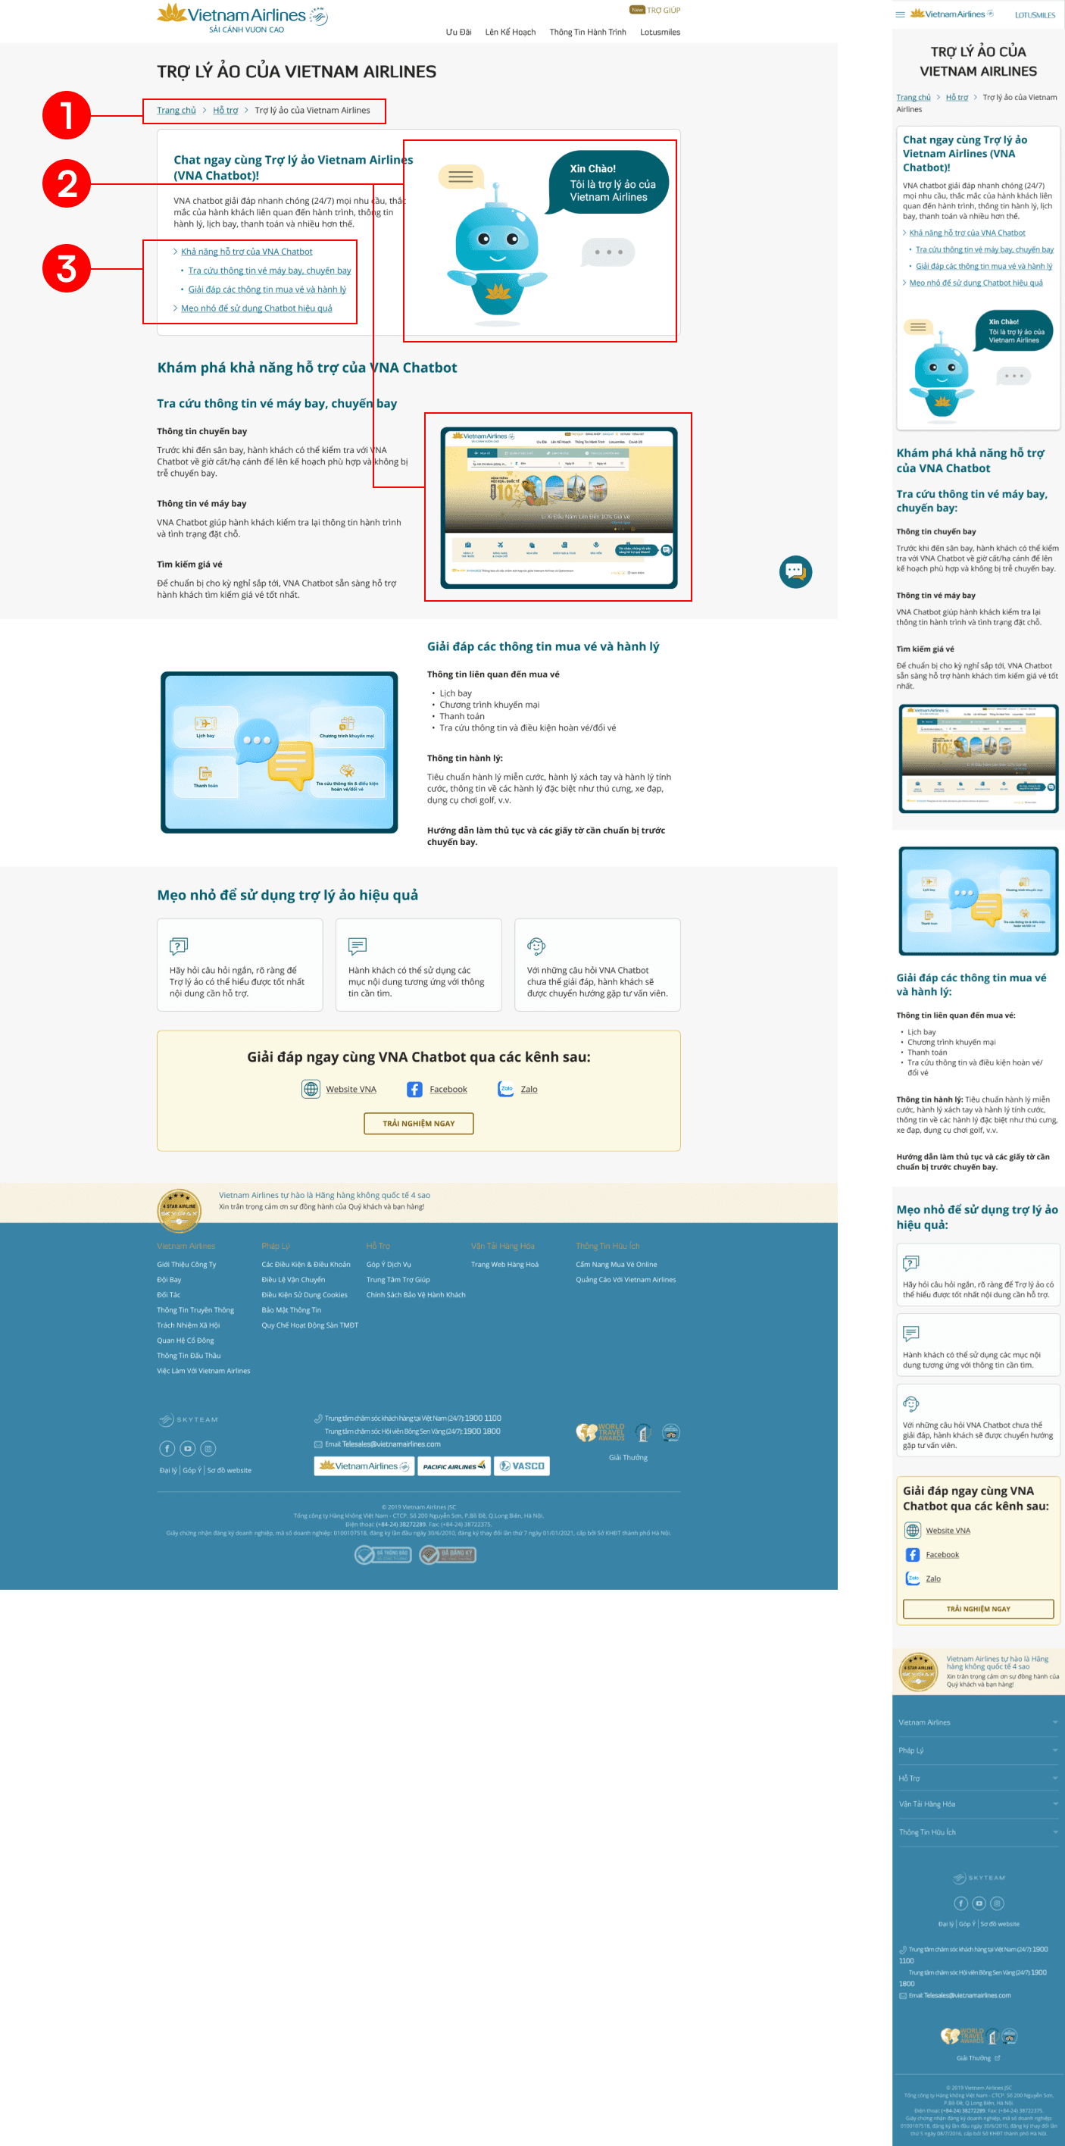Click the chatbot robot illustration on desktop

(x=497, y=254)
